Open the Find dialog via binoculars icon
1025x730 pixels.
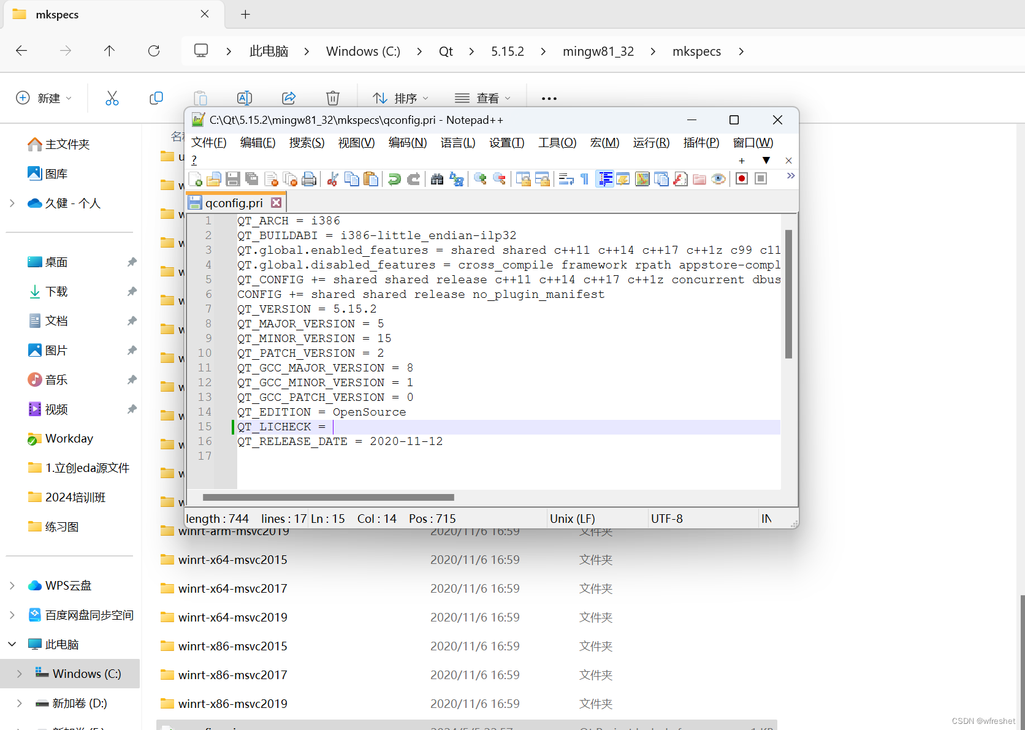(437, 178)
